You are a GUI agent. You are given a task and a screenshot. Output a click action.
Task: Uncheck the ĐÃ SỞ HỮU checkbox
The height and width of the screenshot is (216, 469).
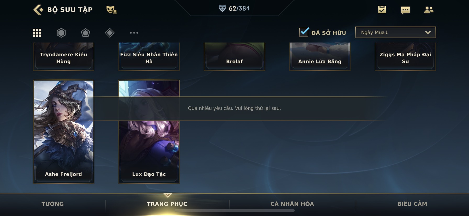tap(304, 32)
